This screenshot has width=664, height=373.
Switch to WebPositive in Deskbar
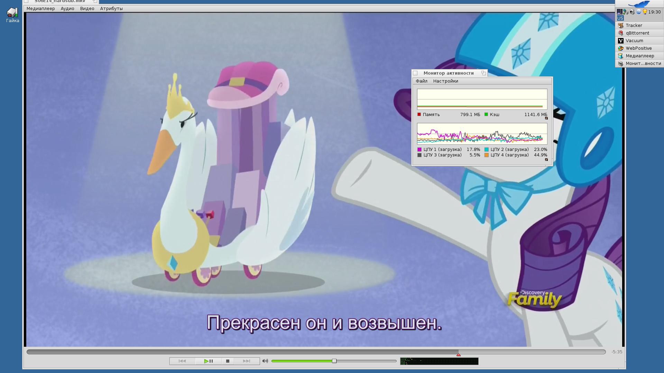tap(639, 48)
